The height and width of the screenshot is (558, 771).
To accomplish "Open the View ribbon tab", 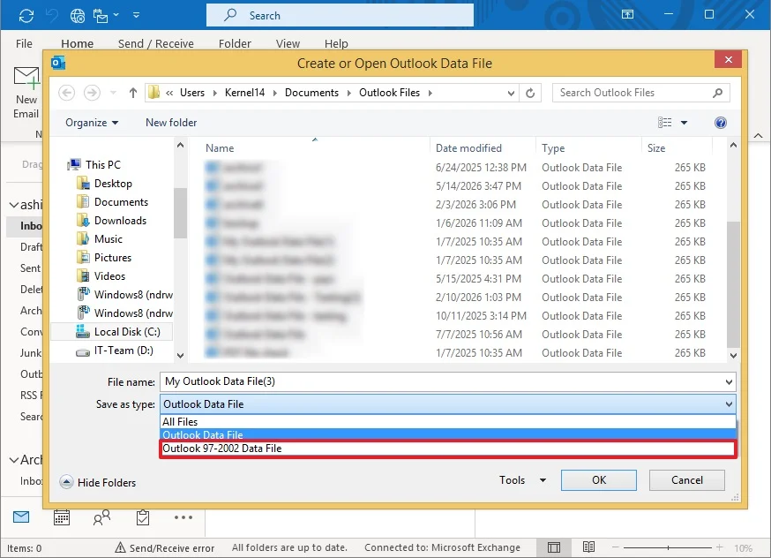I will (x=288, y=43).
